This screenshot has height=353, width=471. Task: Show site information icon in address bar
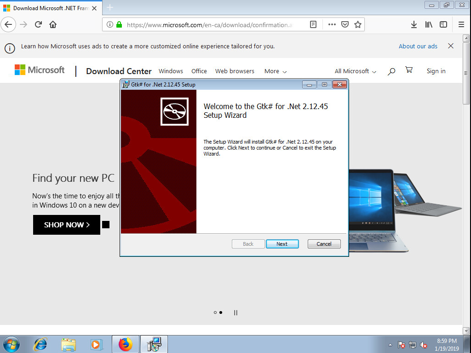[110, 25]
